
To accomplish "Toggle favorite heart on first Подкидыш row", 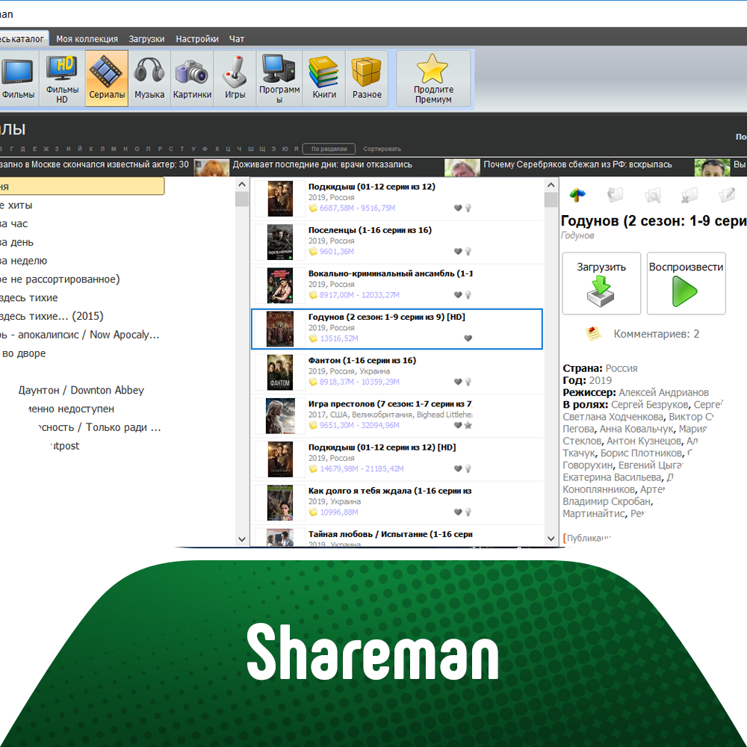I will pos(458,208).
